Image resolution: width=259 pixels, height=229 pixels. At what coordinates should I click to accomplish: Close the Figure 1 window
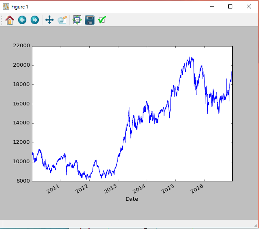point(249,6)
